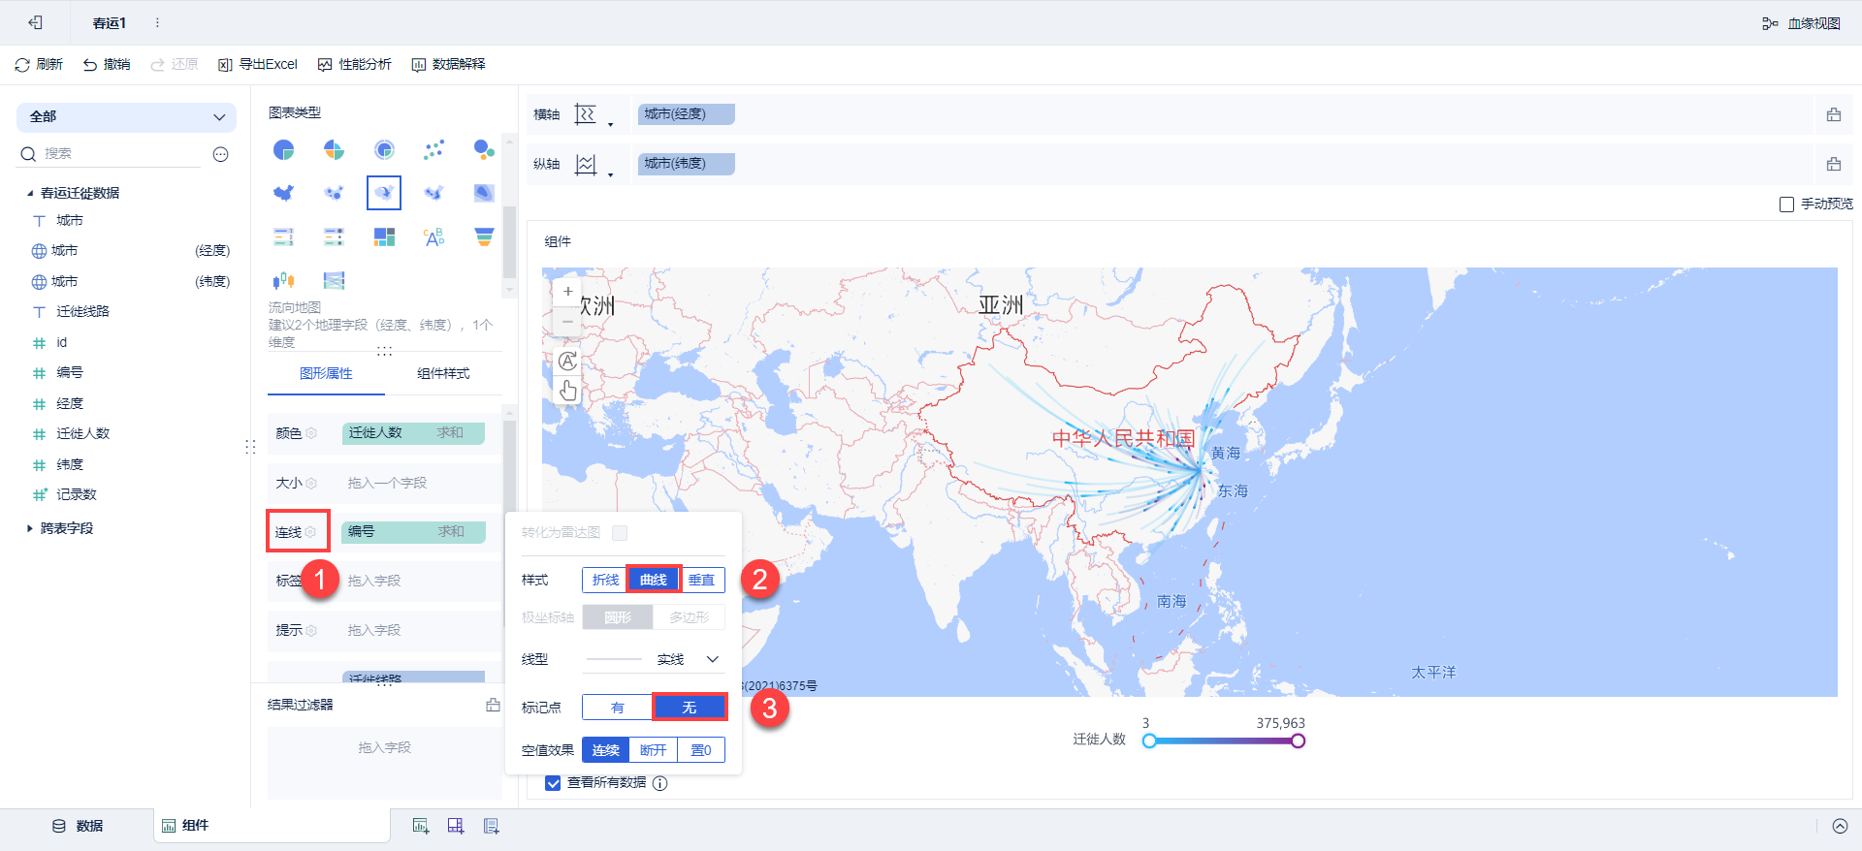This screenshot has width=1862, height=851.
Task: Choose the Sankey diagram chart type
Action: pyautogui.click(x=334, y=280)
